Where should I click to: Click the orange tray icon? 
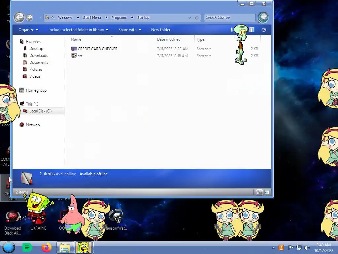click(x=281, y=248)
